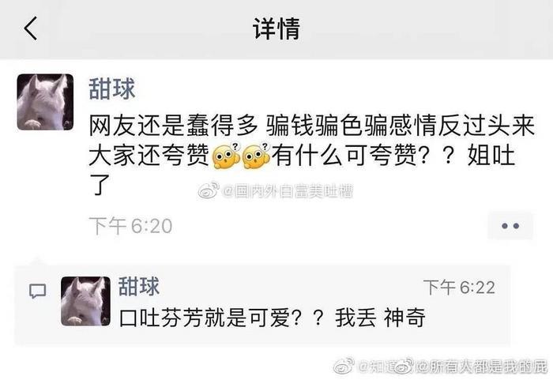
Task: Tap the last line 了 of the post
Action: [x=100, y=184]
